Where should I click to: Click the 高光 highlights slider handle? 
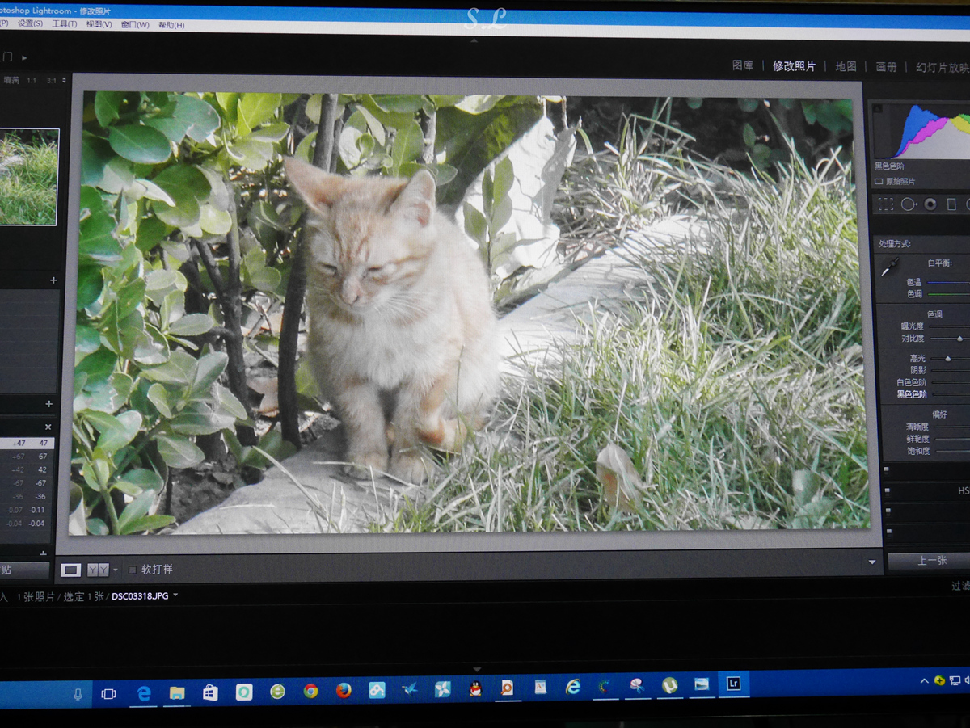coord(948,358)
